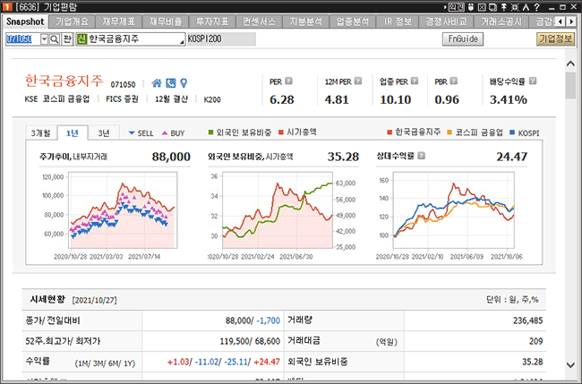Image resolution: width=582 pixels, height=384 pixels.
Task: Select the 1년 chart period tab
Action: pos(73,132)
